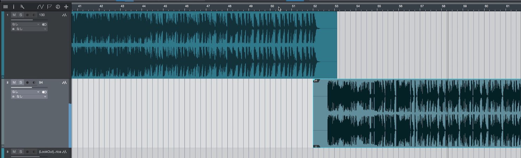Select track 1 name field 130
521x158 pixels.
[x=42, y=15]
